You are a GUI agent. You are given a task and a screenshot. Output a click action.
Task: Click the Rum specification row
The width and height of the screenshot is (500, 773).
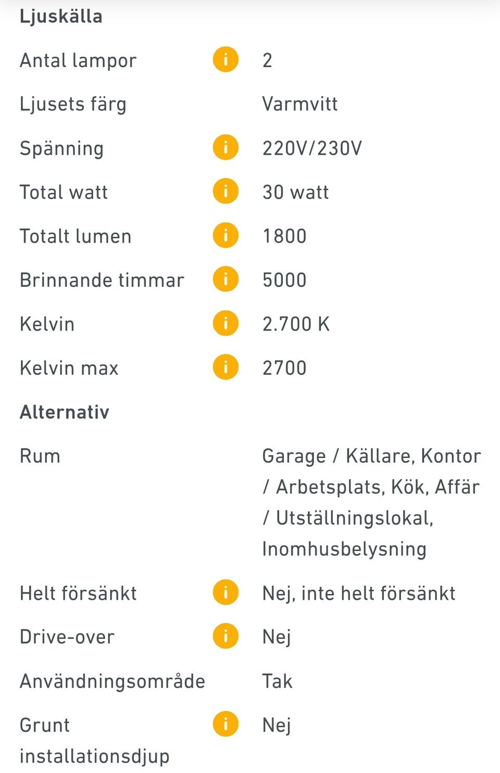(x=40, y=456)
